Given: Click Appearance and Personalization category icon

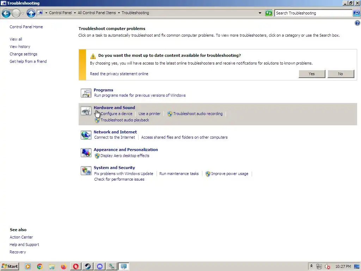Looking at the screenshot, I should pos(86,152).
